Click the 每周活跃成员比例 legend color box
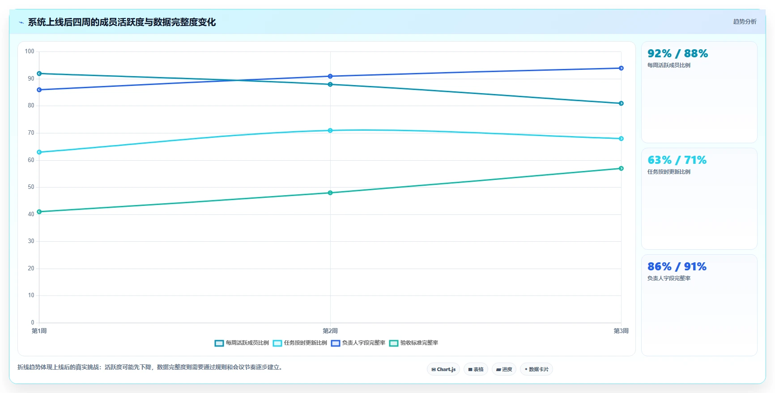 click(x=219, y=343)
